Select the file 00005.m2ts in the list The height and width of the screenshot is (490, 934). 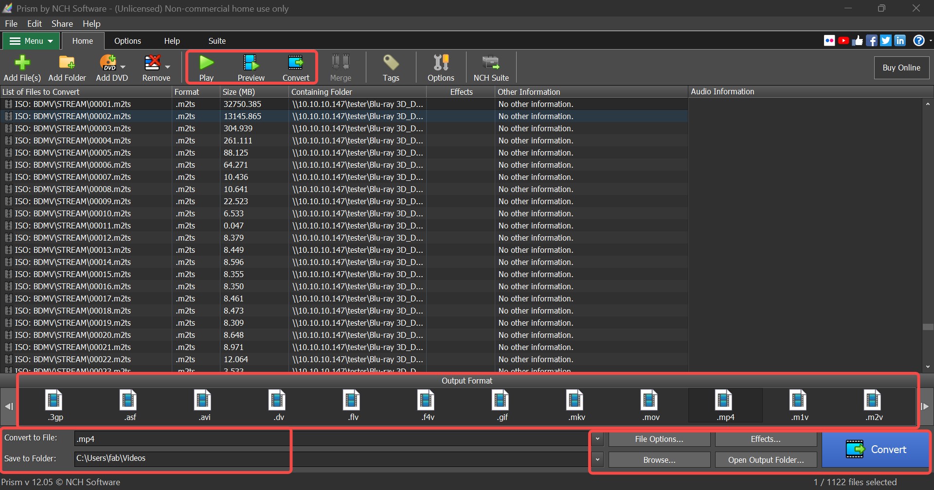(73, 152)
